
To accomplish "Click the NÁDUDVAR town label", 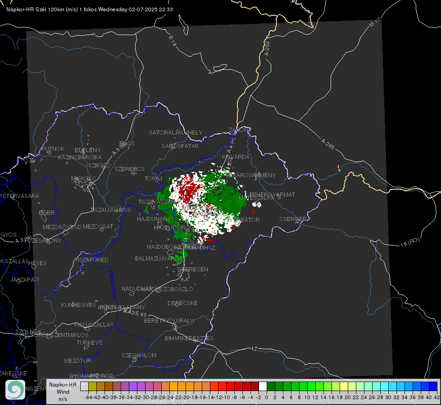I will (x=137, y=288).
